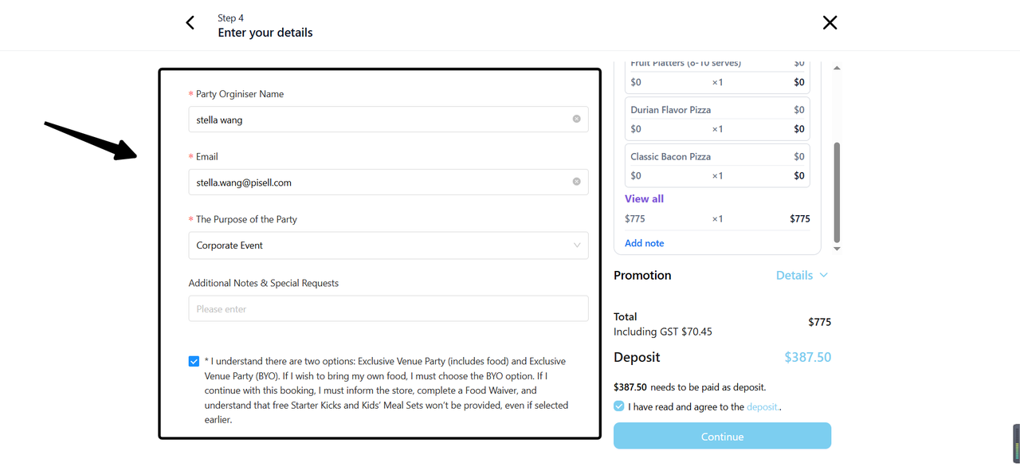This screenshot has height=467, width=1020.
Task: Click the Add note link
Action: (644, 243)
